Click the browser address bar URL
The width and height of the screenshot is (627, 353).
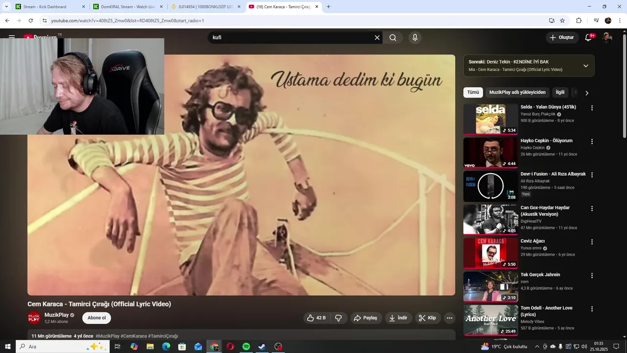click(127, 21)
